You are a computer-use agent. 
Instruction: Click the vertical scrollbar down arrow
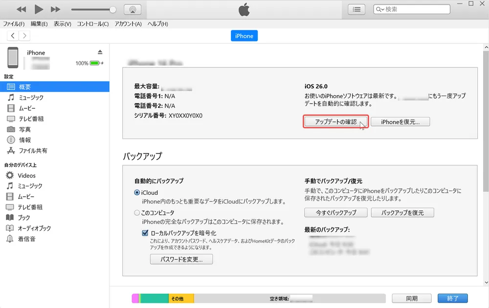point(486,283)
